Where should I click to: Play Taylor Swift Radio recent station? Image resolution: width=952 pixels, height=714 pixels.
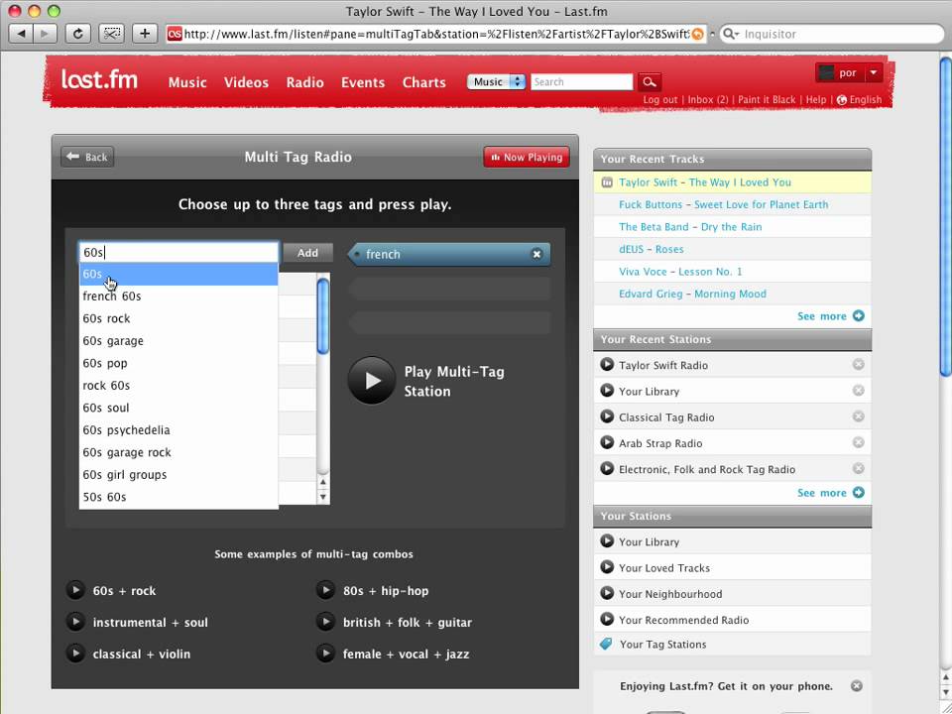click(x=607, y=364)
